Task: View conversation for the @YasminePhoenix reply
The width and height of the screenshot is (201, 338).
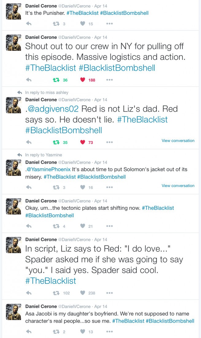Action: click(x=178, y=185)
